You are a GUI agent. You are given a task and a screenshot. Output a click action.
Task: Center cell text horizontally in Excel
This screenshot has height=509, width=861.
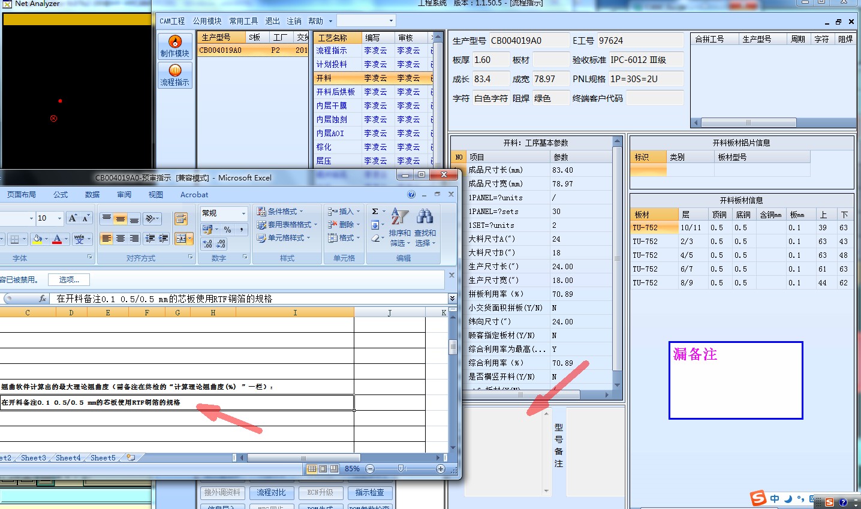tap(120, 238)
